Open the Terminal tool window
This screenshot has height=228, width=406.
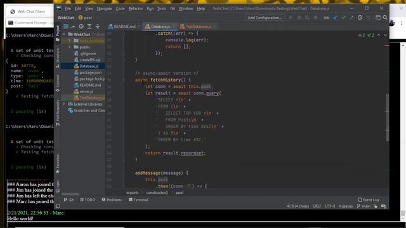138,200
